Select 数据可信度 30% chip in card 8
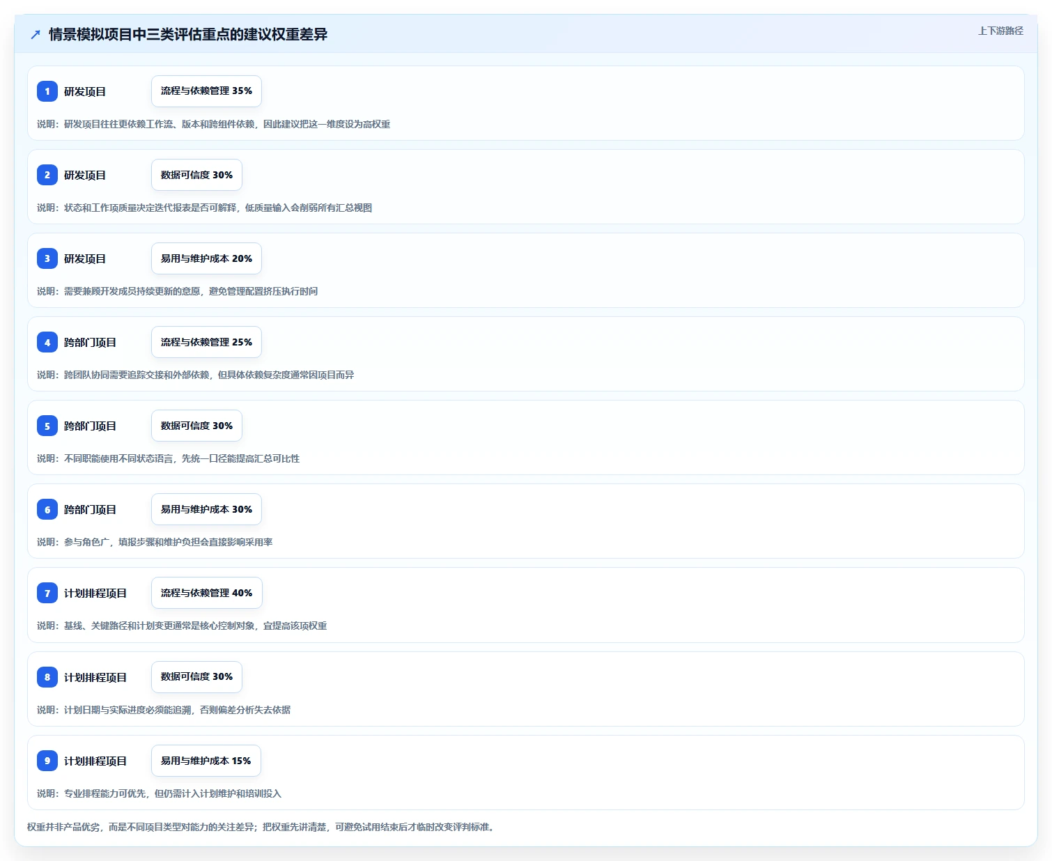The image size is (1052, 861). coord(196,677)
